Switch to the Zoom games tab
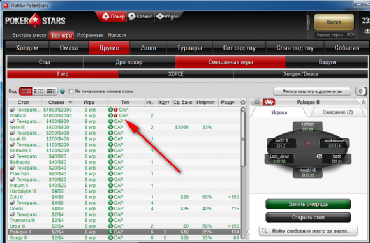This screenshot has height=243, width=370. click(148, 48)
